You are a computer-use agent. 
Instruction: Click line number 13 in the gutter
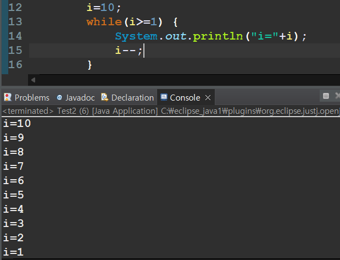click(x=15, y=21)
